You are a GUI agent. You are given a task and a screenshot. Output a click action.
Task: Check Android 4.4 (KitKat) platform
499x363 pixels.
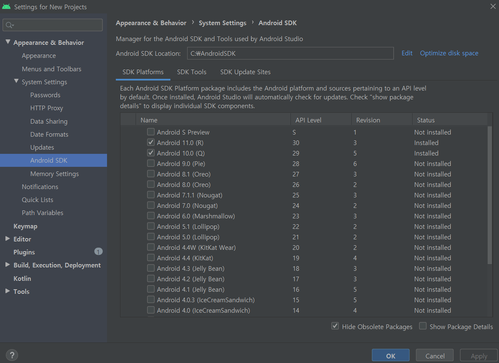(151, 258)
